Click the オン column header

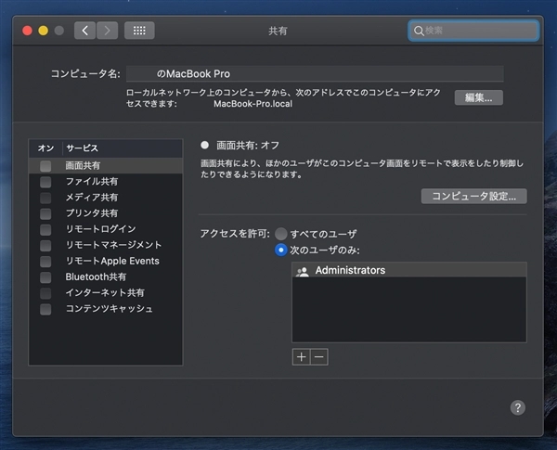pos(45,148)
